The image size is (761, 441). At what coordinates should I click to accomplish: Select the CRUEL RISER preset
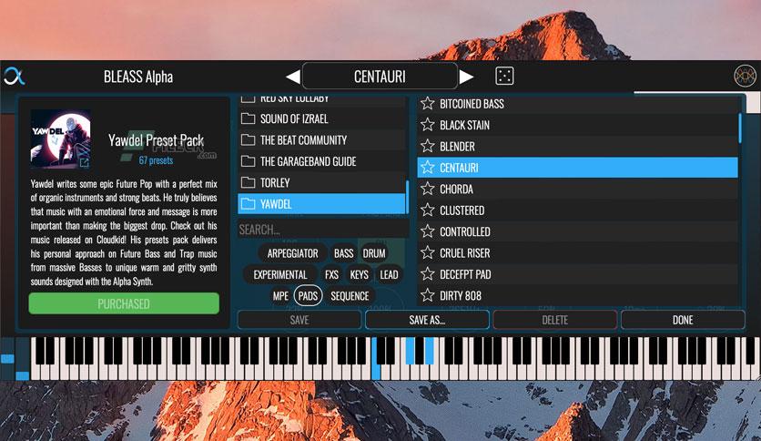577,253
